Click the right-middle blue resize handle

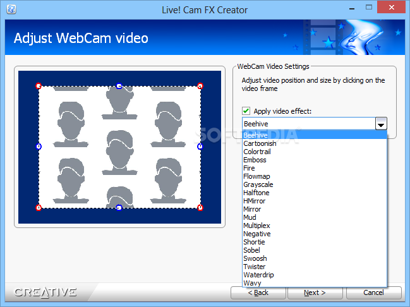200,147
